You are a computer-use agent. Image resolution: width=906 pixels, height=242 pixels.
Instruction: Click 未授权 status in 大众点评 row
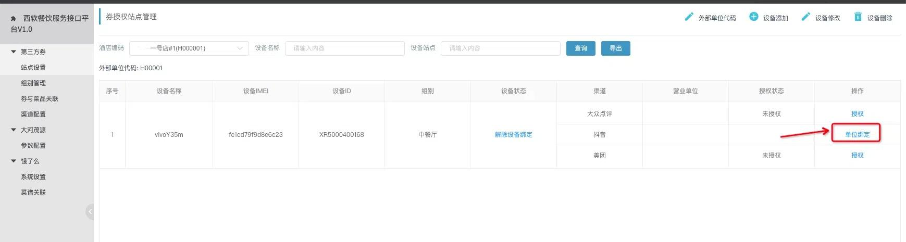pos(772,113)
